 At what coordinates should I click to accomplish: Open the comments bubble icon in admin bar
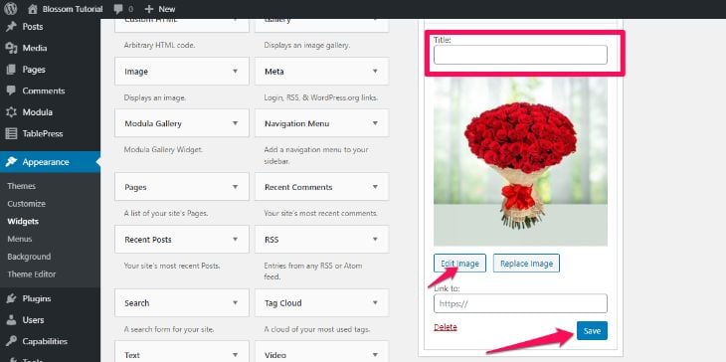pyautogui.click(x=118, y=9)
